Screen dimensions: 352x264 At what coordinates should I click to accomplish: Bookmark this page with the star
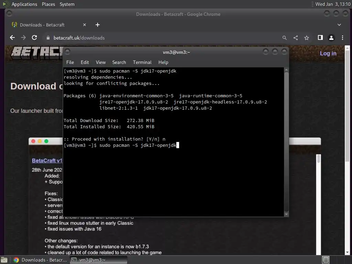[307, 38]
